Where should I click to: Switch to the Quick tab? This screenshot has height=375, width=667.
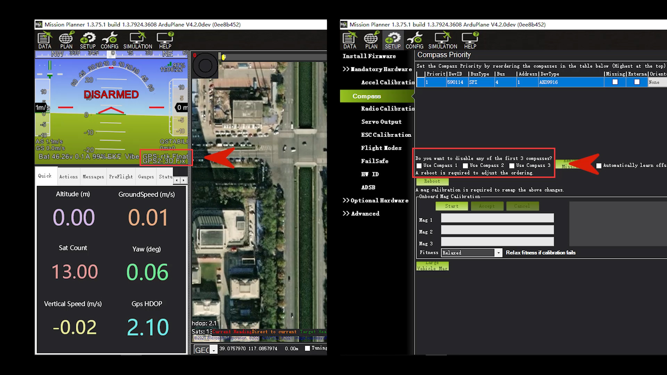point(45,176)
